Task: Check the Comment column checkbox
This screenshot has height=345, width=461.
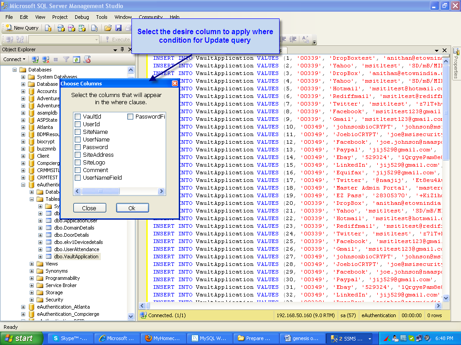Action: pyautogui.click(x=78, y=170)
